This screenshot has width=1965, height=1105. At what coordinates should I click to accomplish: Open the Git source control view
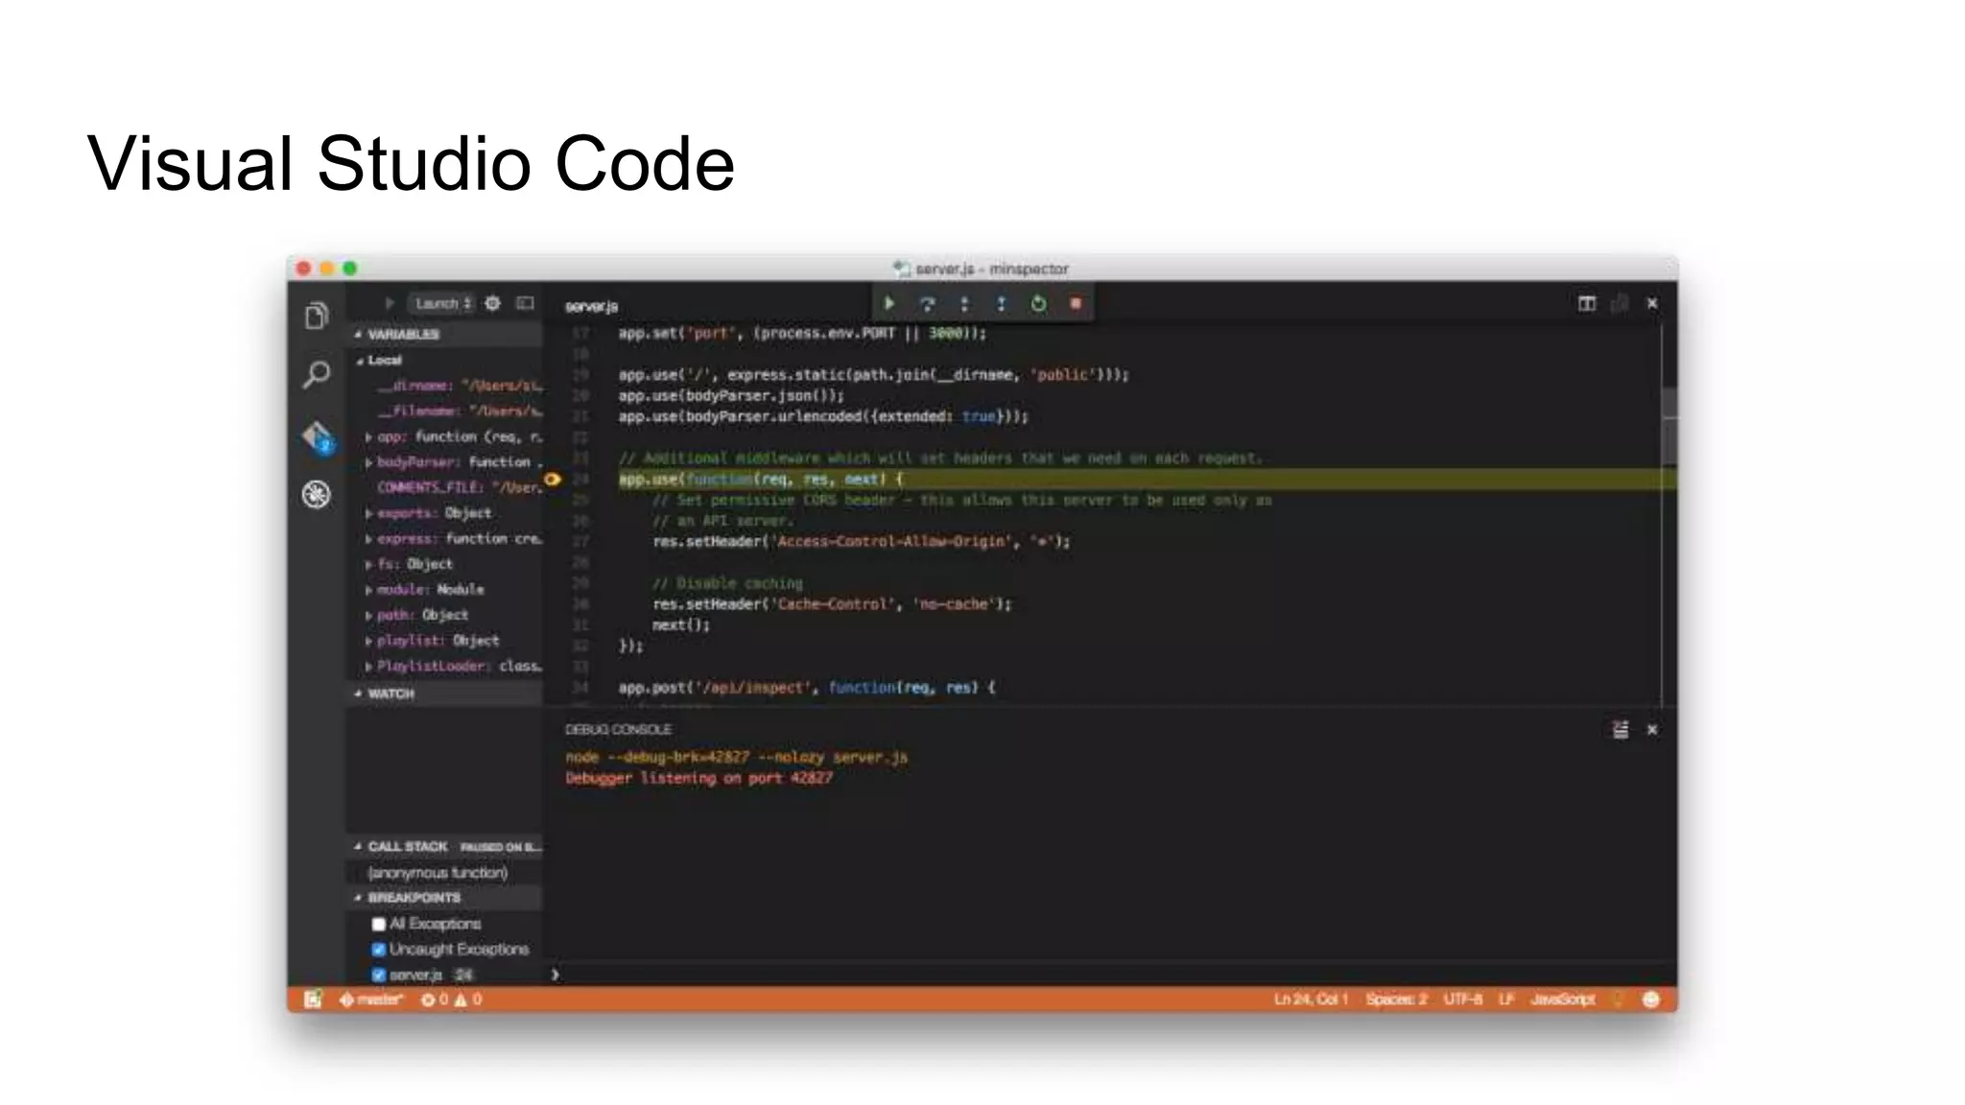(317, 437)
